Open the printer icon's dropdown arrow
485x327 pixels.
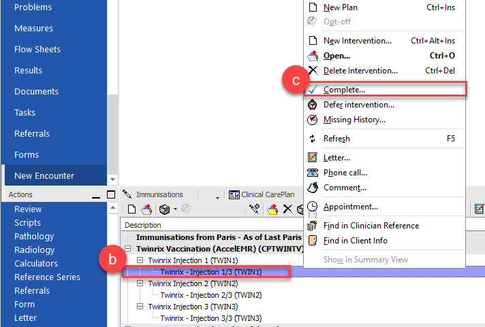click(175, 209)
